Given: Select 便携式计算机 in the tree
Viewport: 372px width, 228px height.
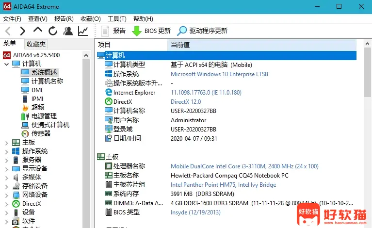Looking at the screenshot, I should click(50, 125).
